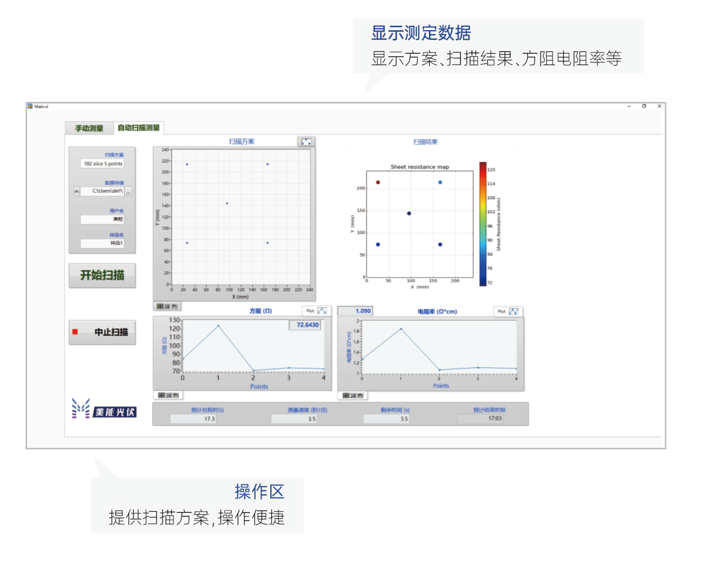Viewport: 714px width, 562px height.
Task: Click the graph palette icon below 扫描方案 plot
Action: 168,306
